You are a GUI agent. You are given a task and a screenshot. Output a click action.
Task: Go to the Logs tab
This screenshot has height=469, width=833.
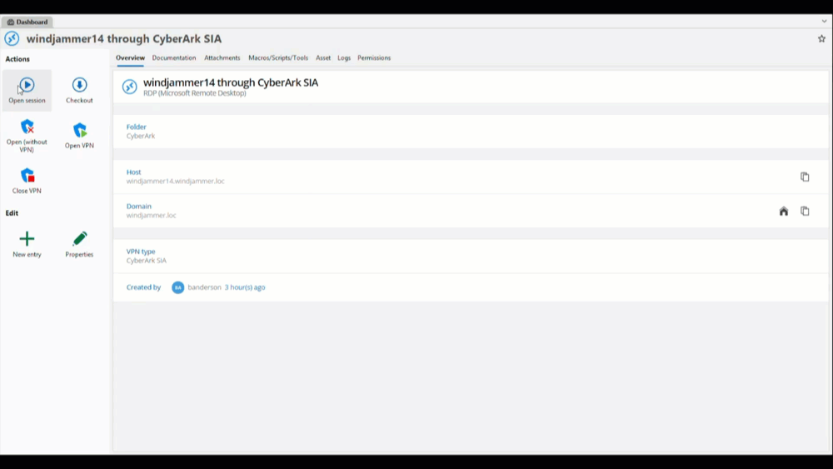click(x=344, y=58)
